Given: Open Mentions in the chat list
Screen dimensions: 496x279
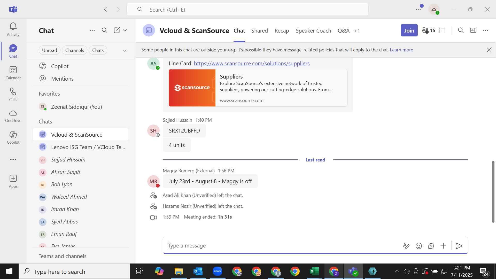Looking at the screenshot, I should coord(81,79).
